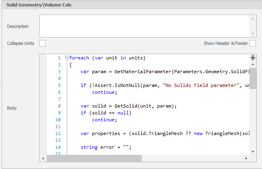Click 'GetSolid(unit, param);' on line 8
The image size is (262, 169).
pos(145,106)
